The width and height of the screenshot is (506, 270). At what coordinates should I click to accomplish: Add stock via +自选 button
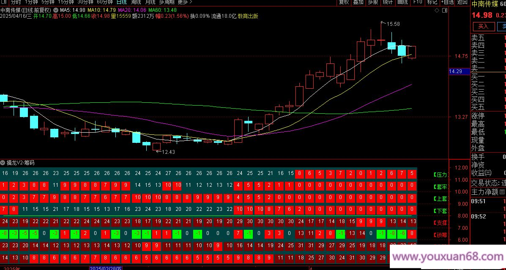[447, 2]
